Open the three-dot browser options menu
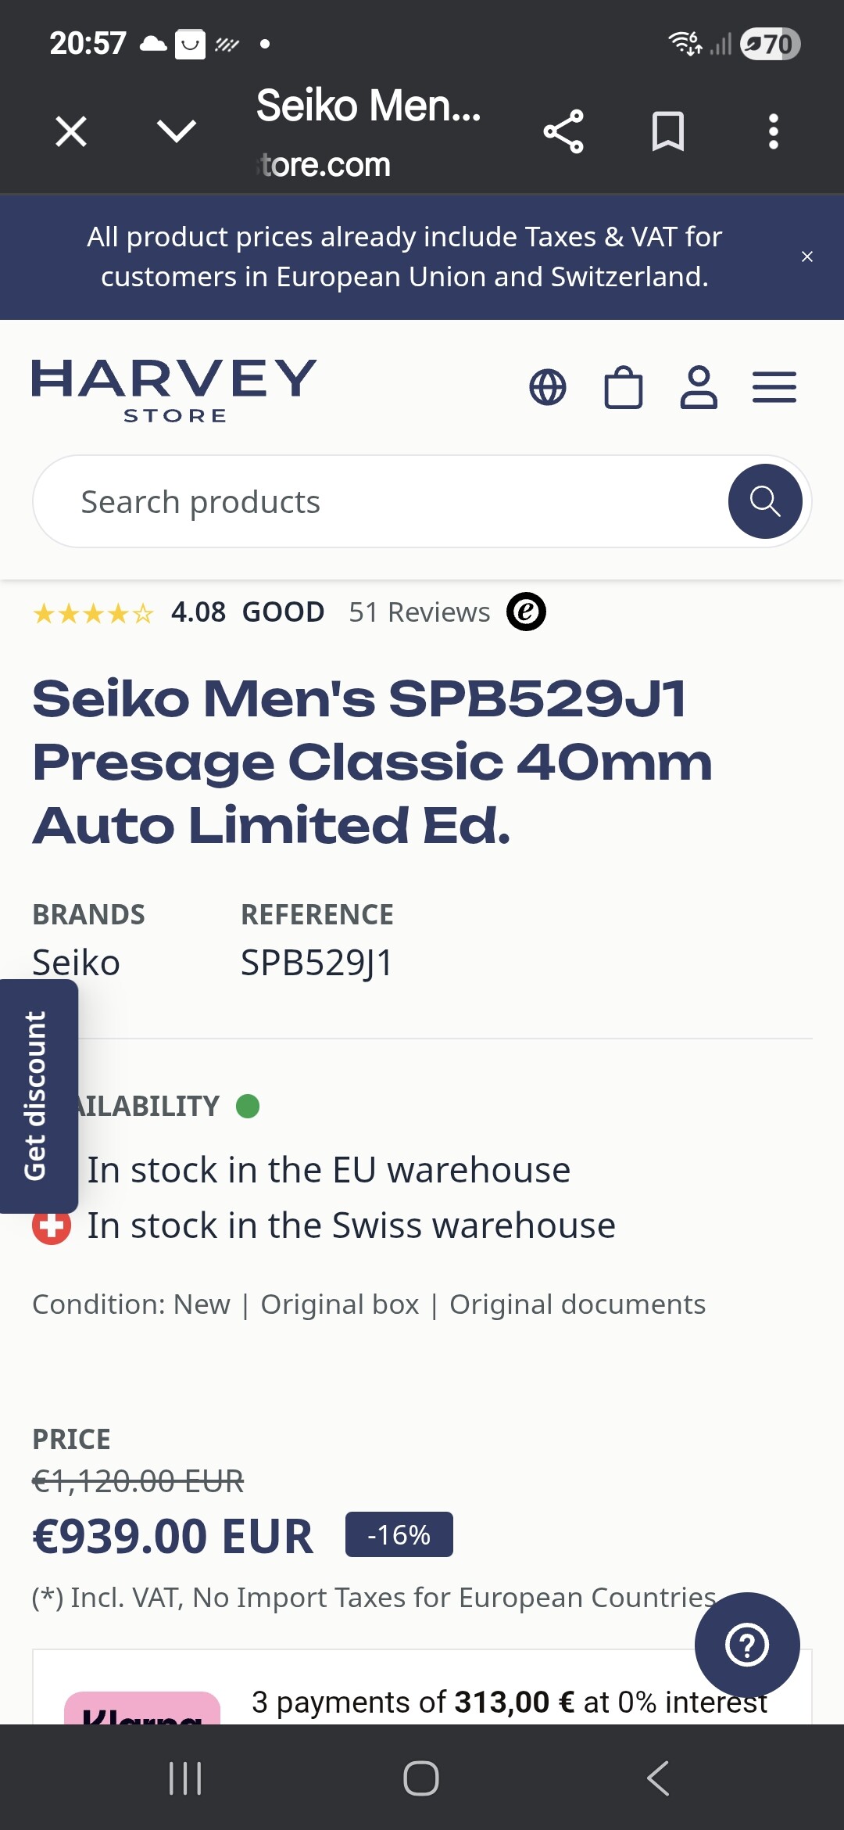This screenshot has height=1830, width=844. 773,131
